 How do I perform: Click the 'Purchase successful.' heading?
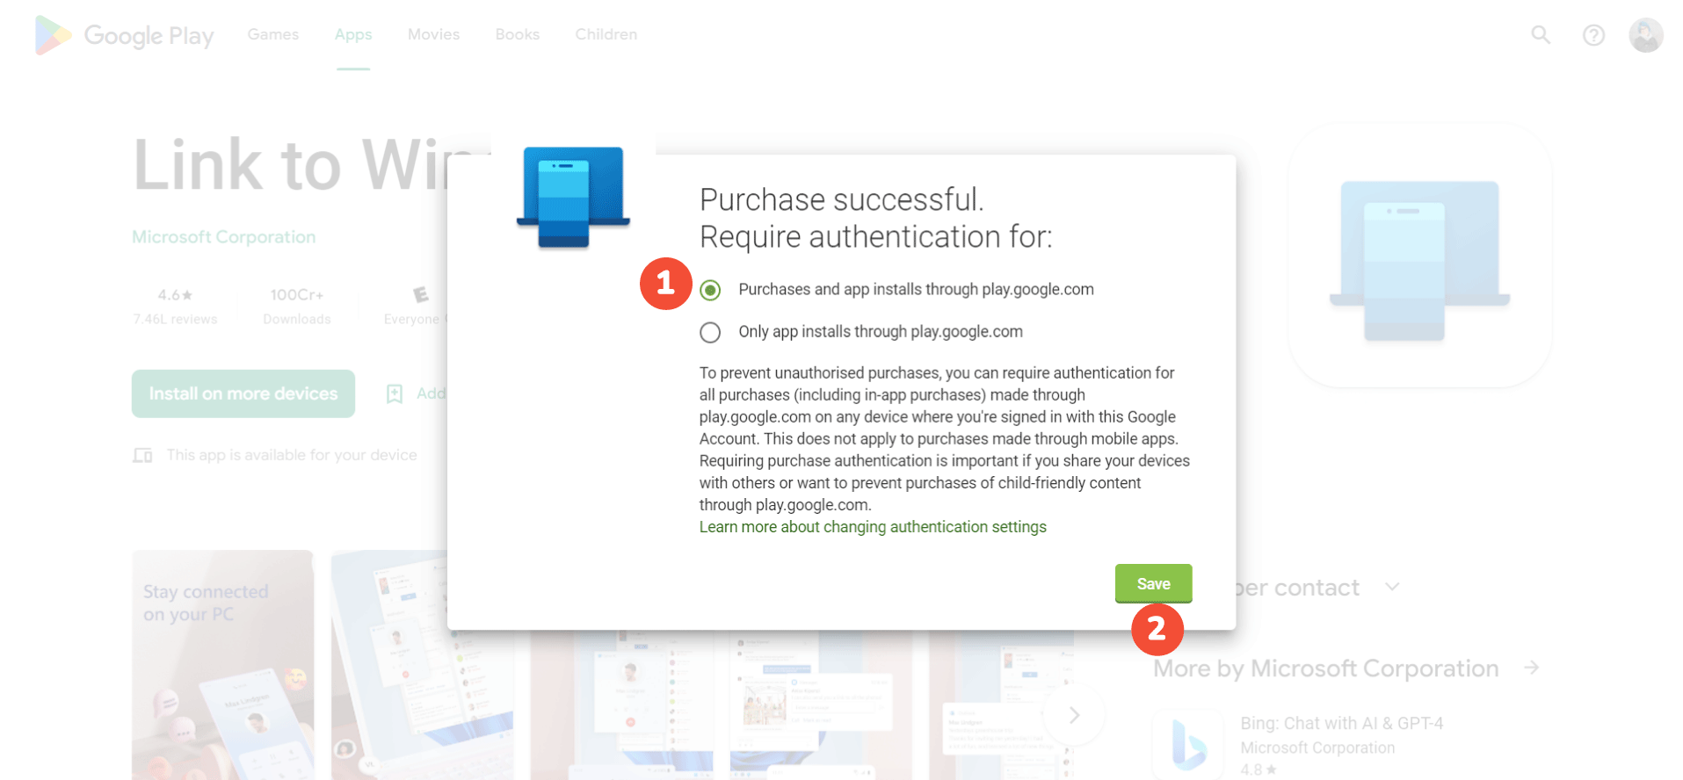tap(841, 199)
